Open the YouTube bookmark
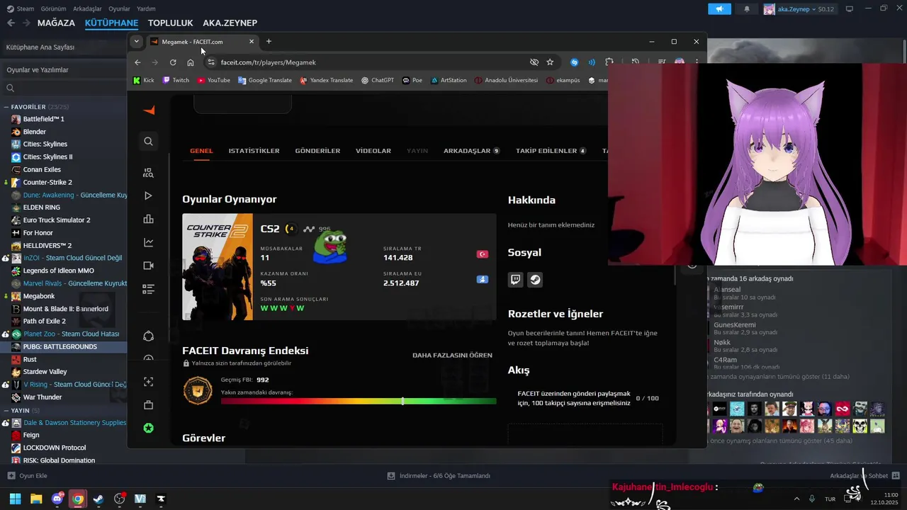Image resolution: width=907 pixels, height=510 pixels. coord(214,81)
